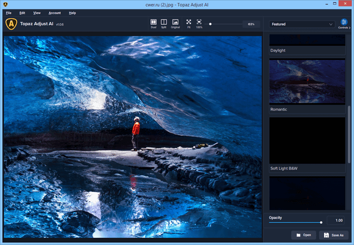Open the View menu
Viewport: 354px width, 245px height.
coord(37,12)
